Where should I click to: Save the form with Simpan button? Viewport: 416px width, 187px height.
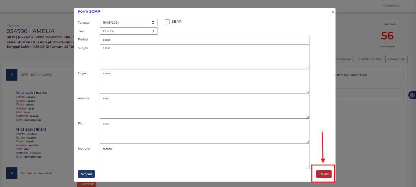pyautogui.click(x=86, y=174)
